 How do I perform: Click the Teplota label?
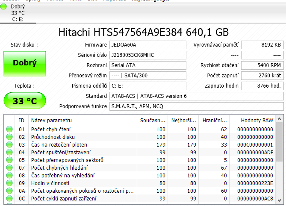click(x=24, y=85)
